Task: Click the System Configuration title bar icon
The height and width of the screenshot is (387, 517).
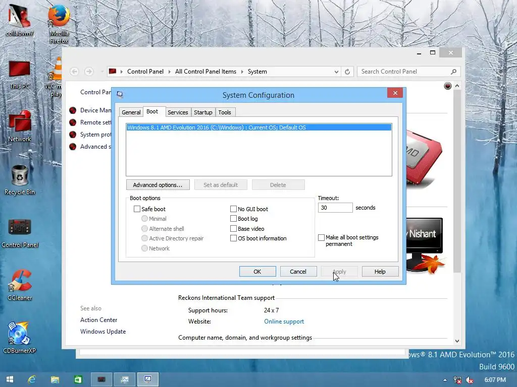Action: click(x=120, y=95)
